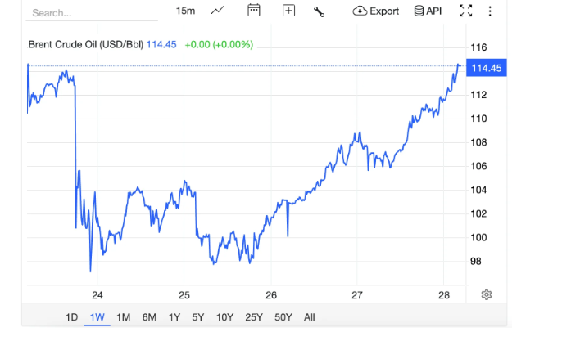Open chart settings gear icon
562x341 pixels.
(x=486, y=294)
